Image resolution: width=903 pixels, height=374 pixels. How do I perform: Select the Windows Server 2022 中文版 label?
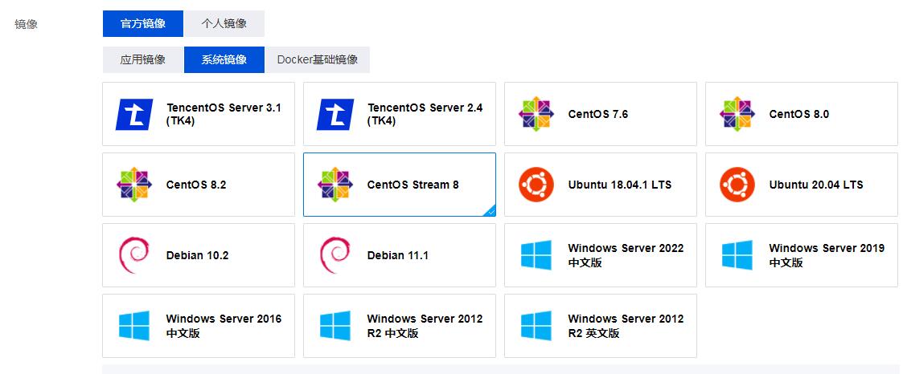pos(626,255)
